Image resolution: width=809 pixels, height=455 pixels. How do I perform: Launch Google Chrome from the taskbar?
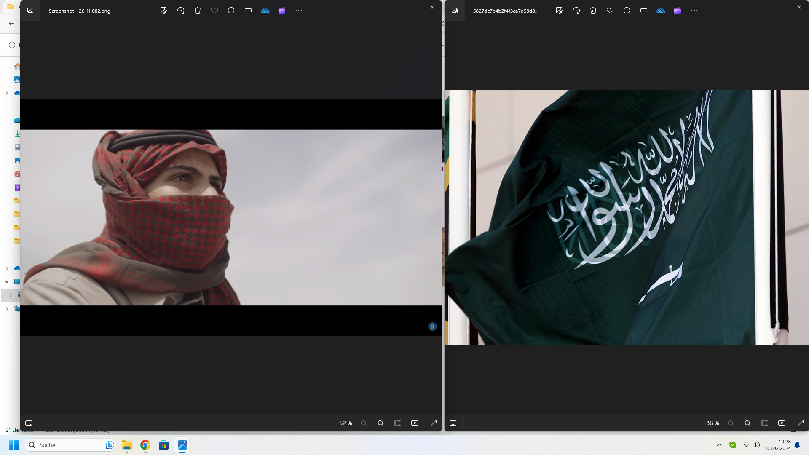(145, 445)
